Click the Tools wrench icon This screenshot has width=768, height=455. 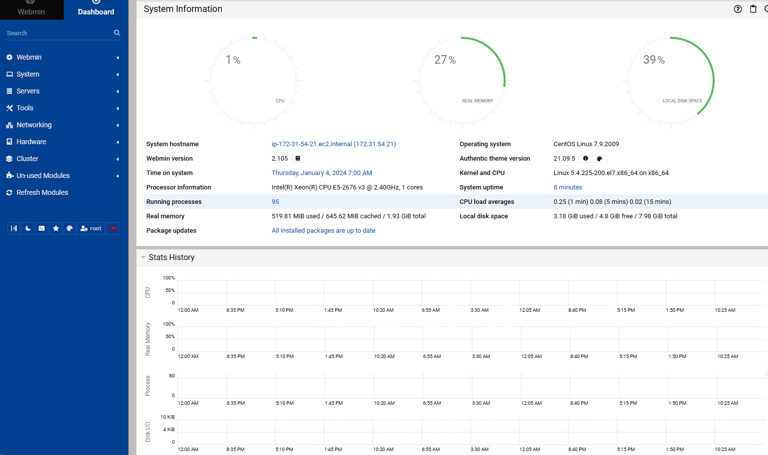pyautogui.click(x=9, y=108)
